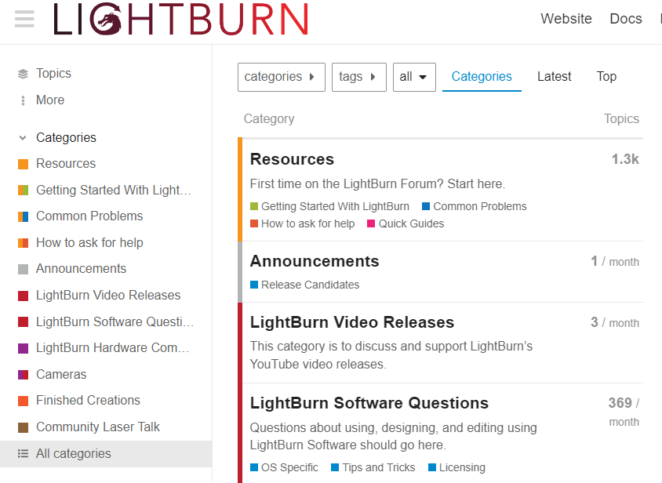This screenshot has width=662, height=483.
Task: Open the OS Specific subcategory
Action: pos(284,468)
